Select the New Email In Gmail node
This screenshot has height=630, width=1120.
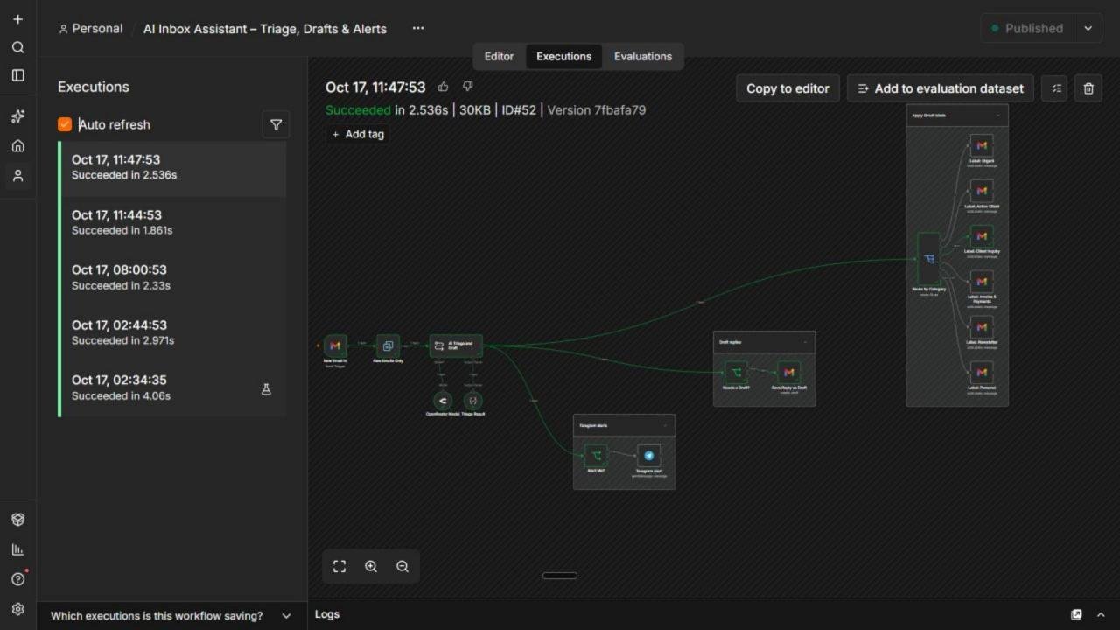[335, 346]
